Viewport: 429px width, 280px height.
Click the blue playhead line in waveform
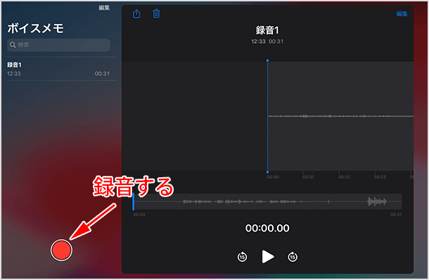point(267,116)
